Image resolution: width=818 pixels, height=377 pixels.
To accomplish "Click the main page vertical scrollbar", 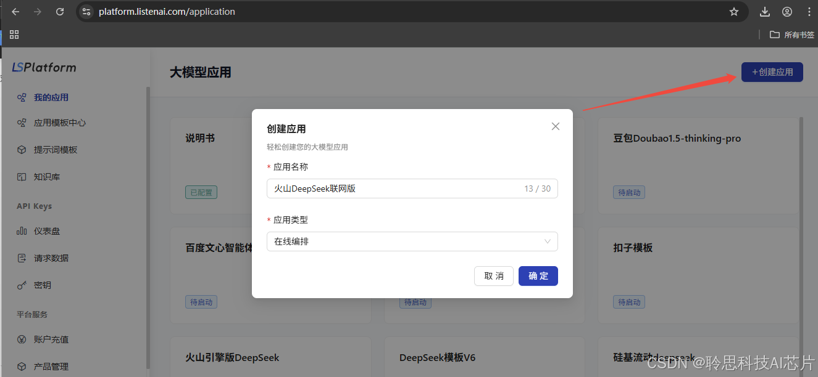I will tap(802, 246).
